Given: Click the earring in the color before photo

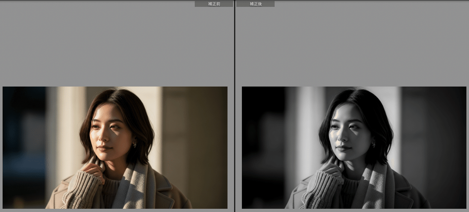Looking at the screenshot, I should click(134, 145).
